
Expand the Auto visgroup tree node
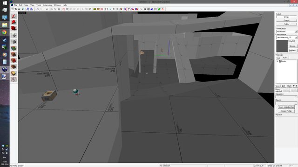(278, 61)
